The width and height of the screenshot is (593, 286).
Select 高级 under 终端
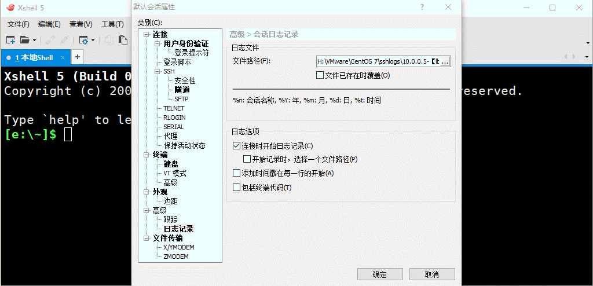[x=171, y=183]
